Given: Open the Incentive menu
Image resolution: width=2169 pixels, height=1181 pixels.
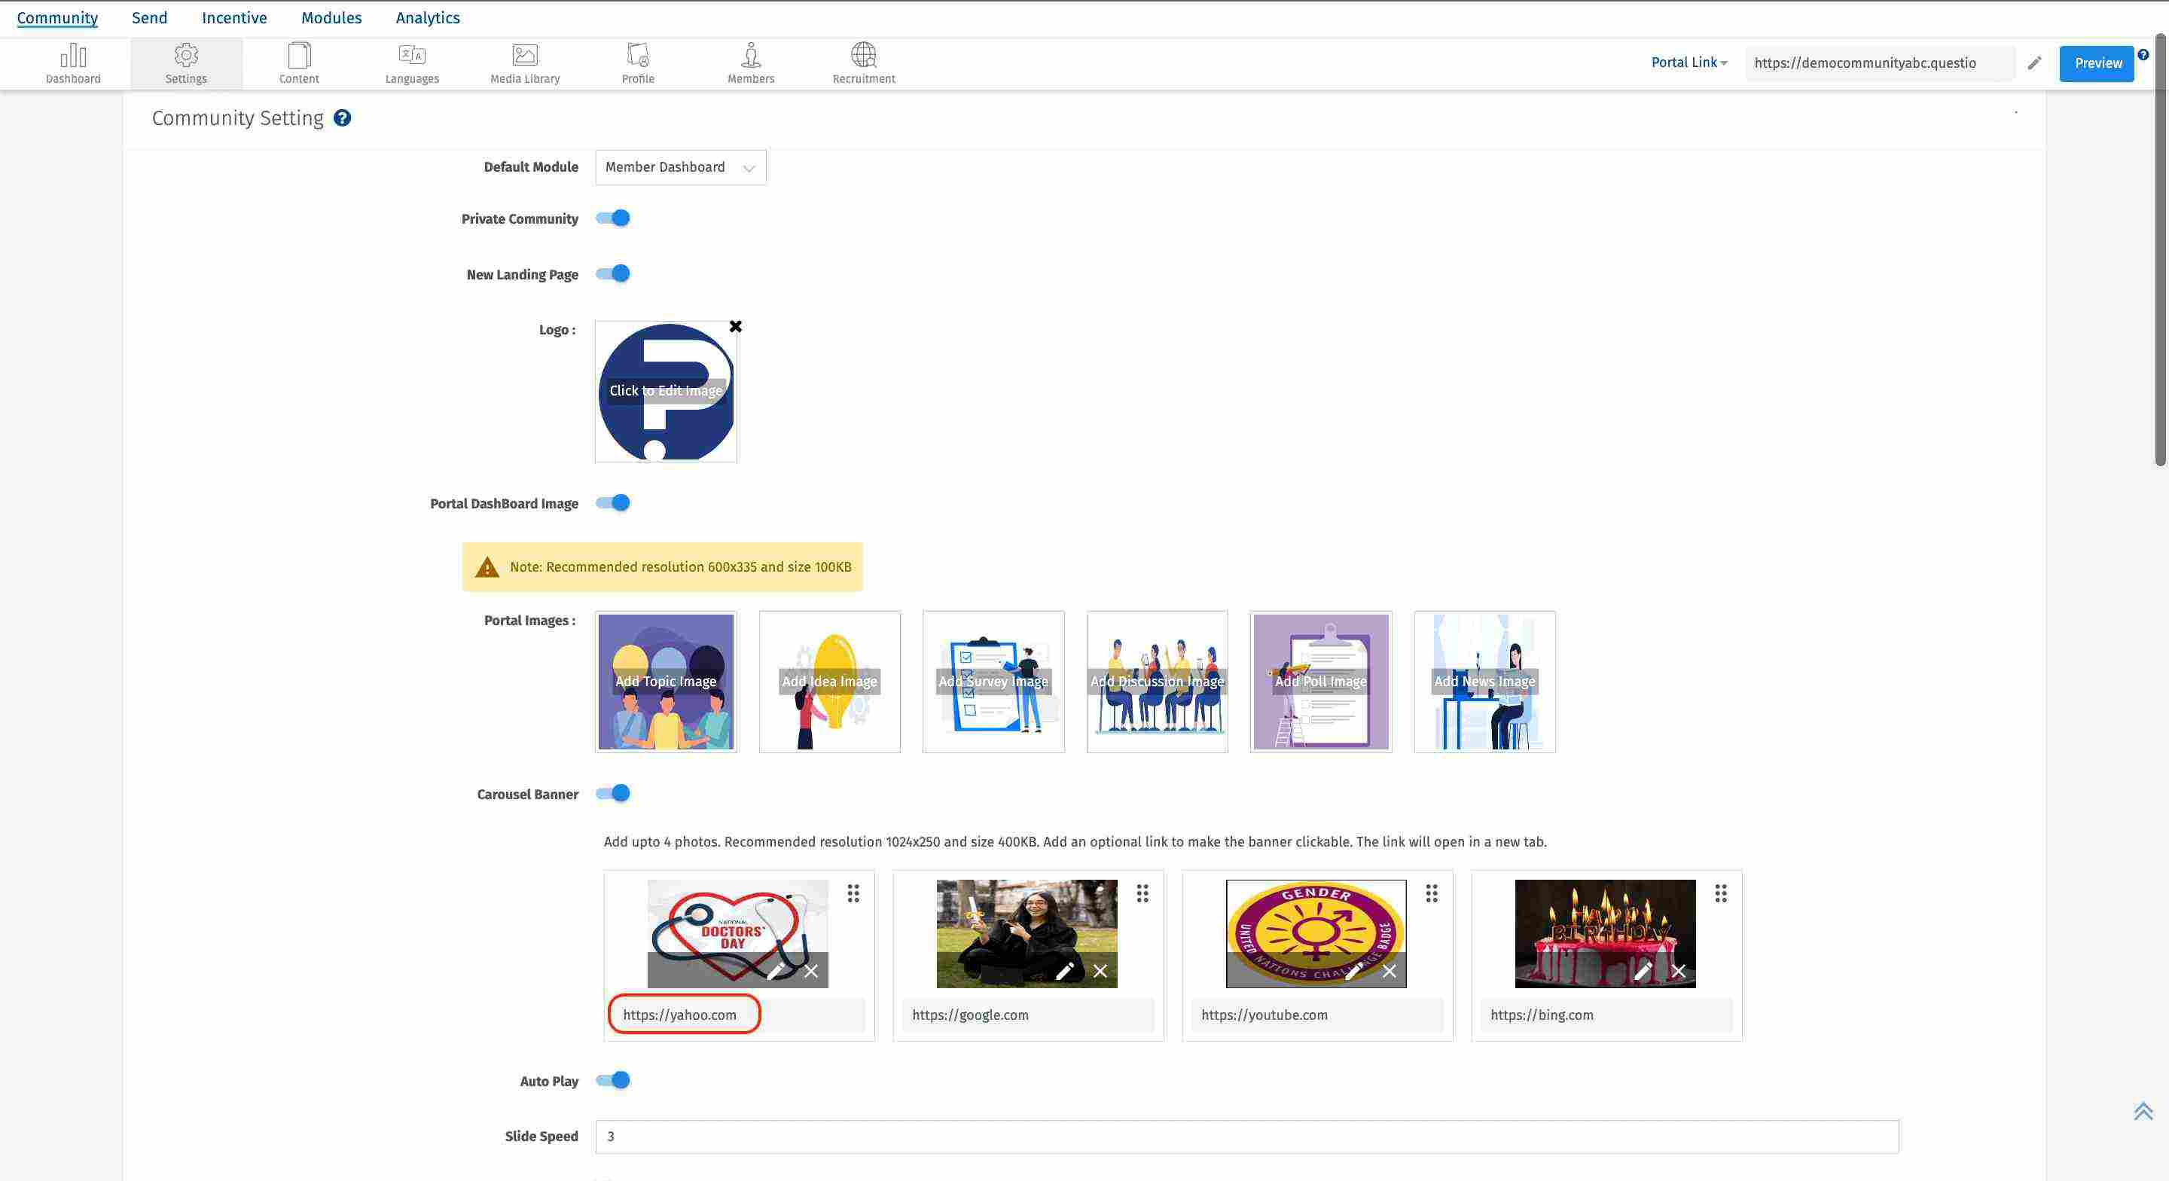Looking at the screenshot, I should (x=233, y=17).
